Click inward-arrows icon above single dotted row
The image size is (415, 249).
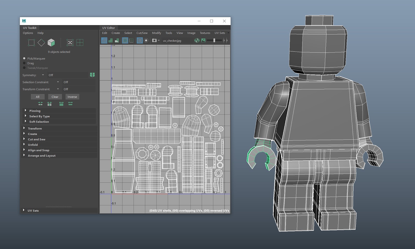point(40,104)
